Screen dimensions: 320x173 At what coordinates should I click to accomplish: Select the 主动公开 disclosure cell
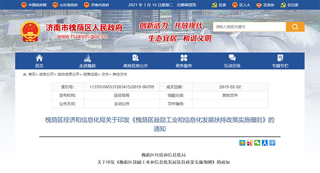coord(122,104)
